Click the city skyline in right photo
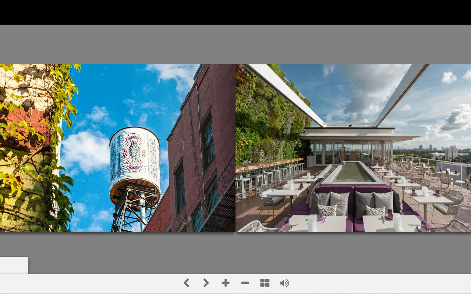Viewport: 471px width, 294px height. (x=442, y=151)
